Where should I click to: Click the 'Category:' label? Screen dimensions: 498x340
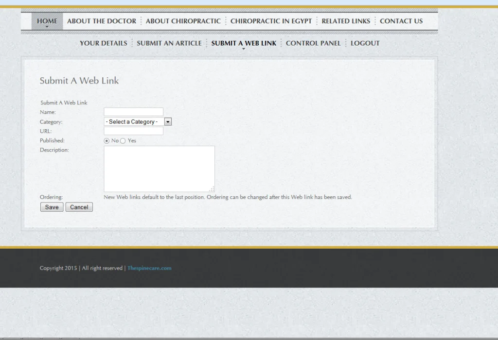[x=51, y=122]
